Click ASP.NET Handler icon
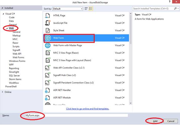The image size is (180, 125). 47,90
